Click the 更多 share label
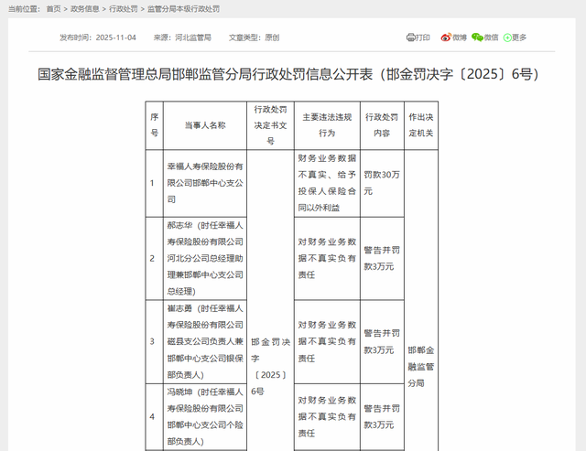The image size is (586, 451). (519, 38)
